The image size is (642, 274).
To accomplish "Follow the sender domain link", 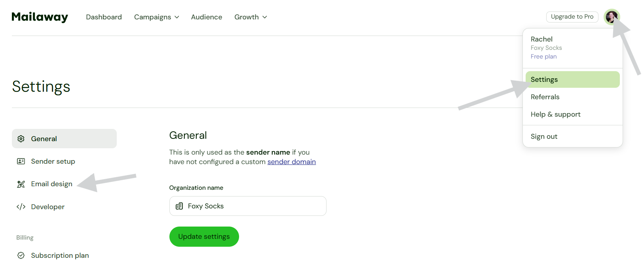I will click(291, 162).
